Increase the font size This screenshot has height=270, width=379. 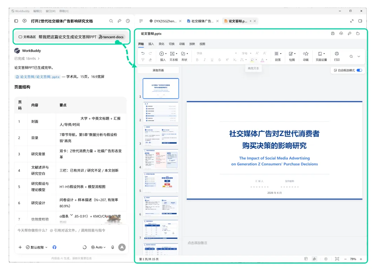(257, 53)
